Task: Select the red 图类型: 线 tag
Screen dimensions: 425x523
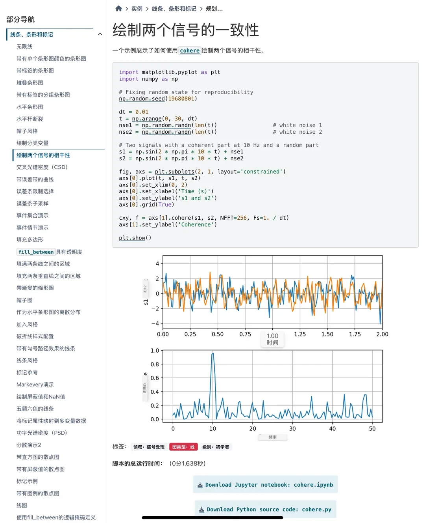Action: click(x=183, y=447)
